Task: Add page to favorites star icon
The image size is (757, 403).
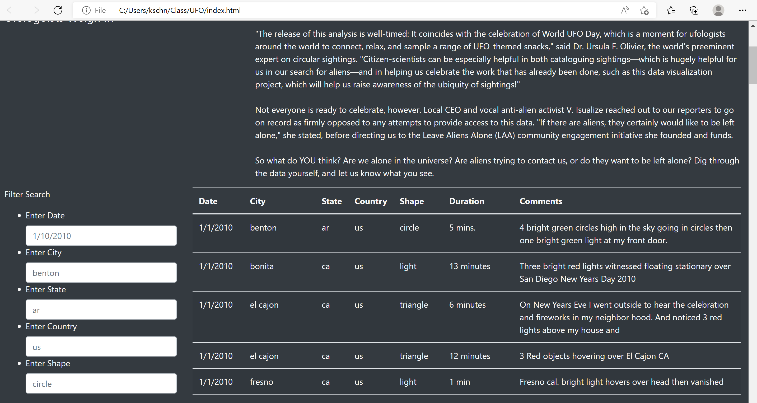Action: (644, 10)
